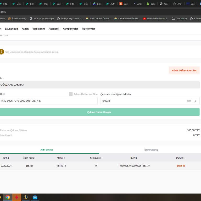The image size is (201, 201).
Task: Click the OĞUZHAN ÇAKMAK recipient field
Action: (100, 85)
